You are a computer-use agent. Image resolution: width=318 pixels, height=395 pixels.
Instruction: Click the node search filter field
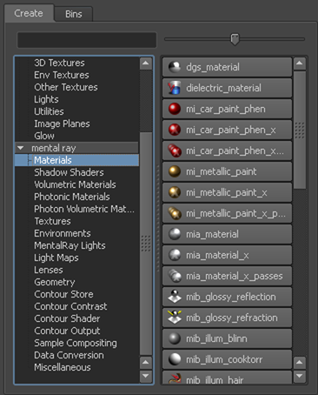click(x=87, y=40)
